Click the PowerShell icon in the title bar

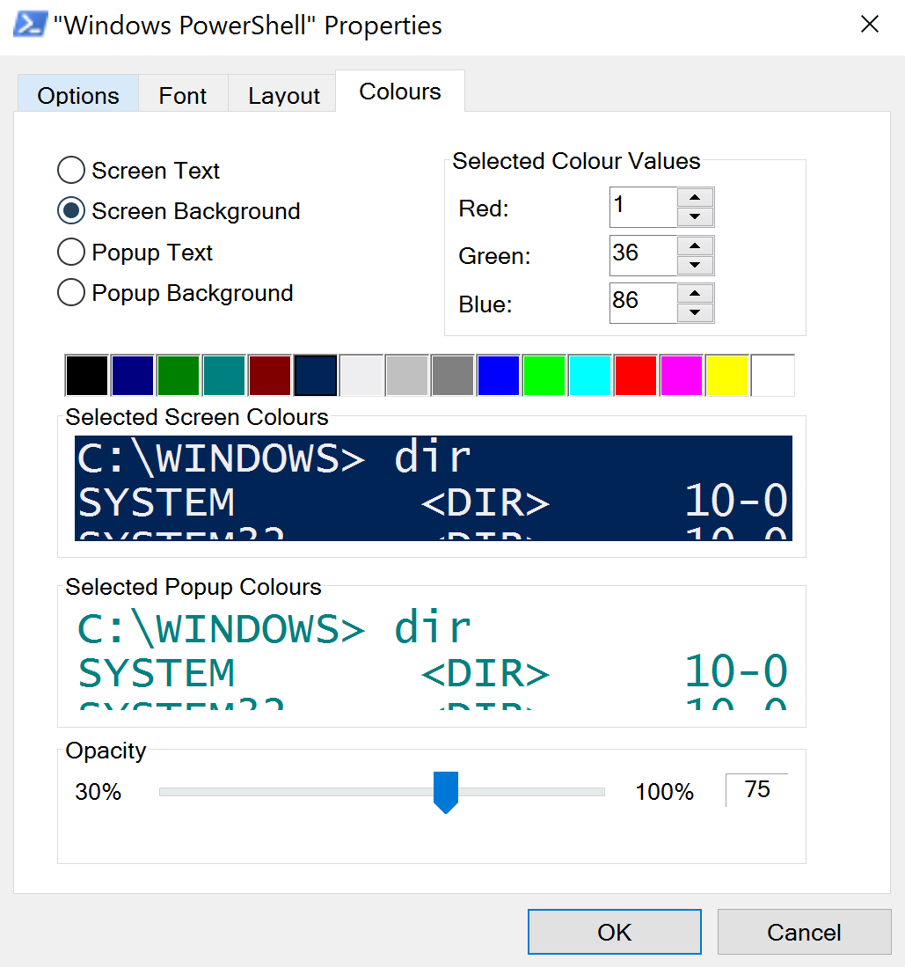(30, 26)
